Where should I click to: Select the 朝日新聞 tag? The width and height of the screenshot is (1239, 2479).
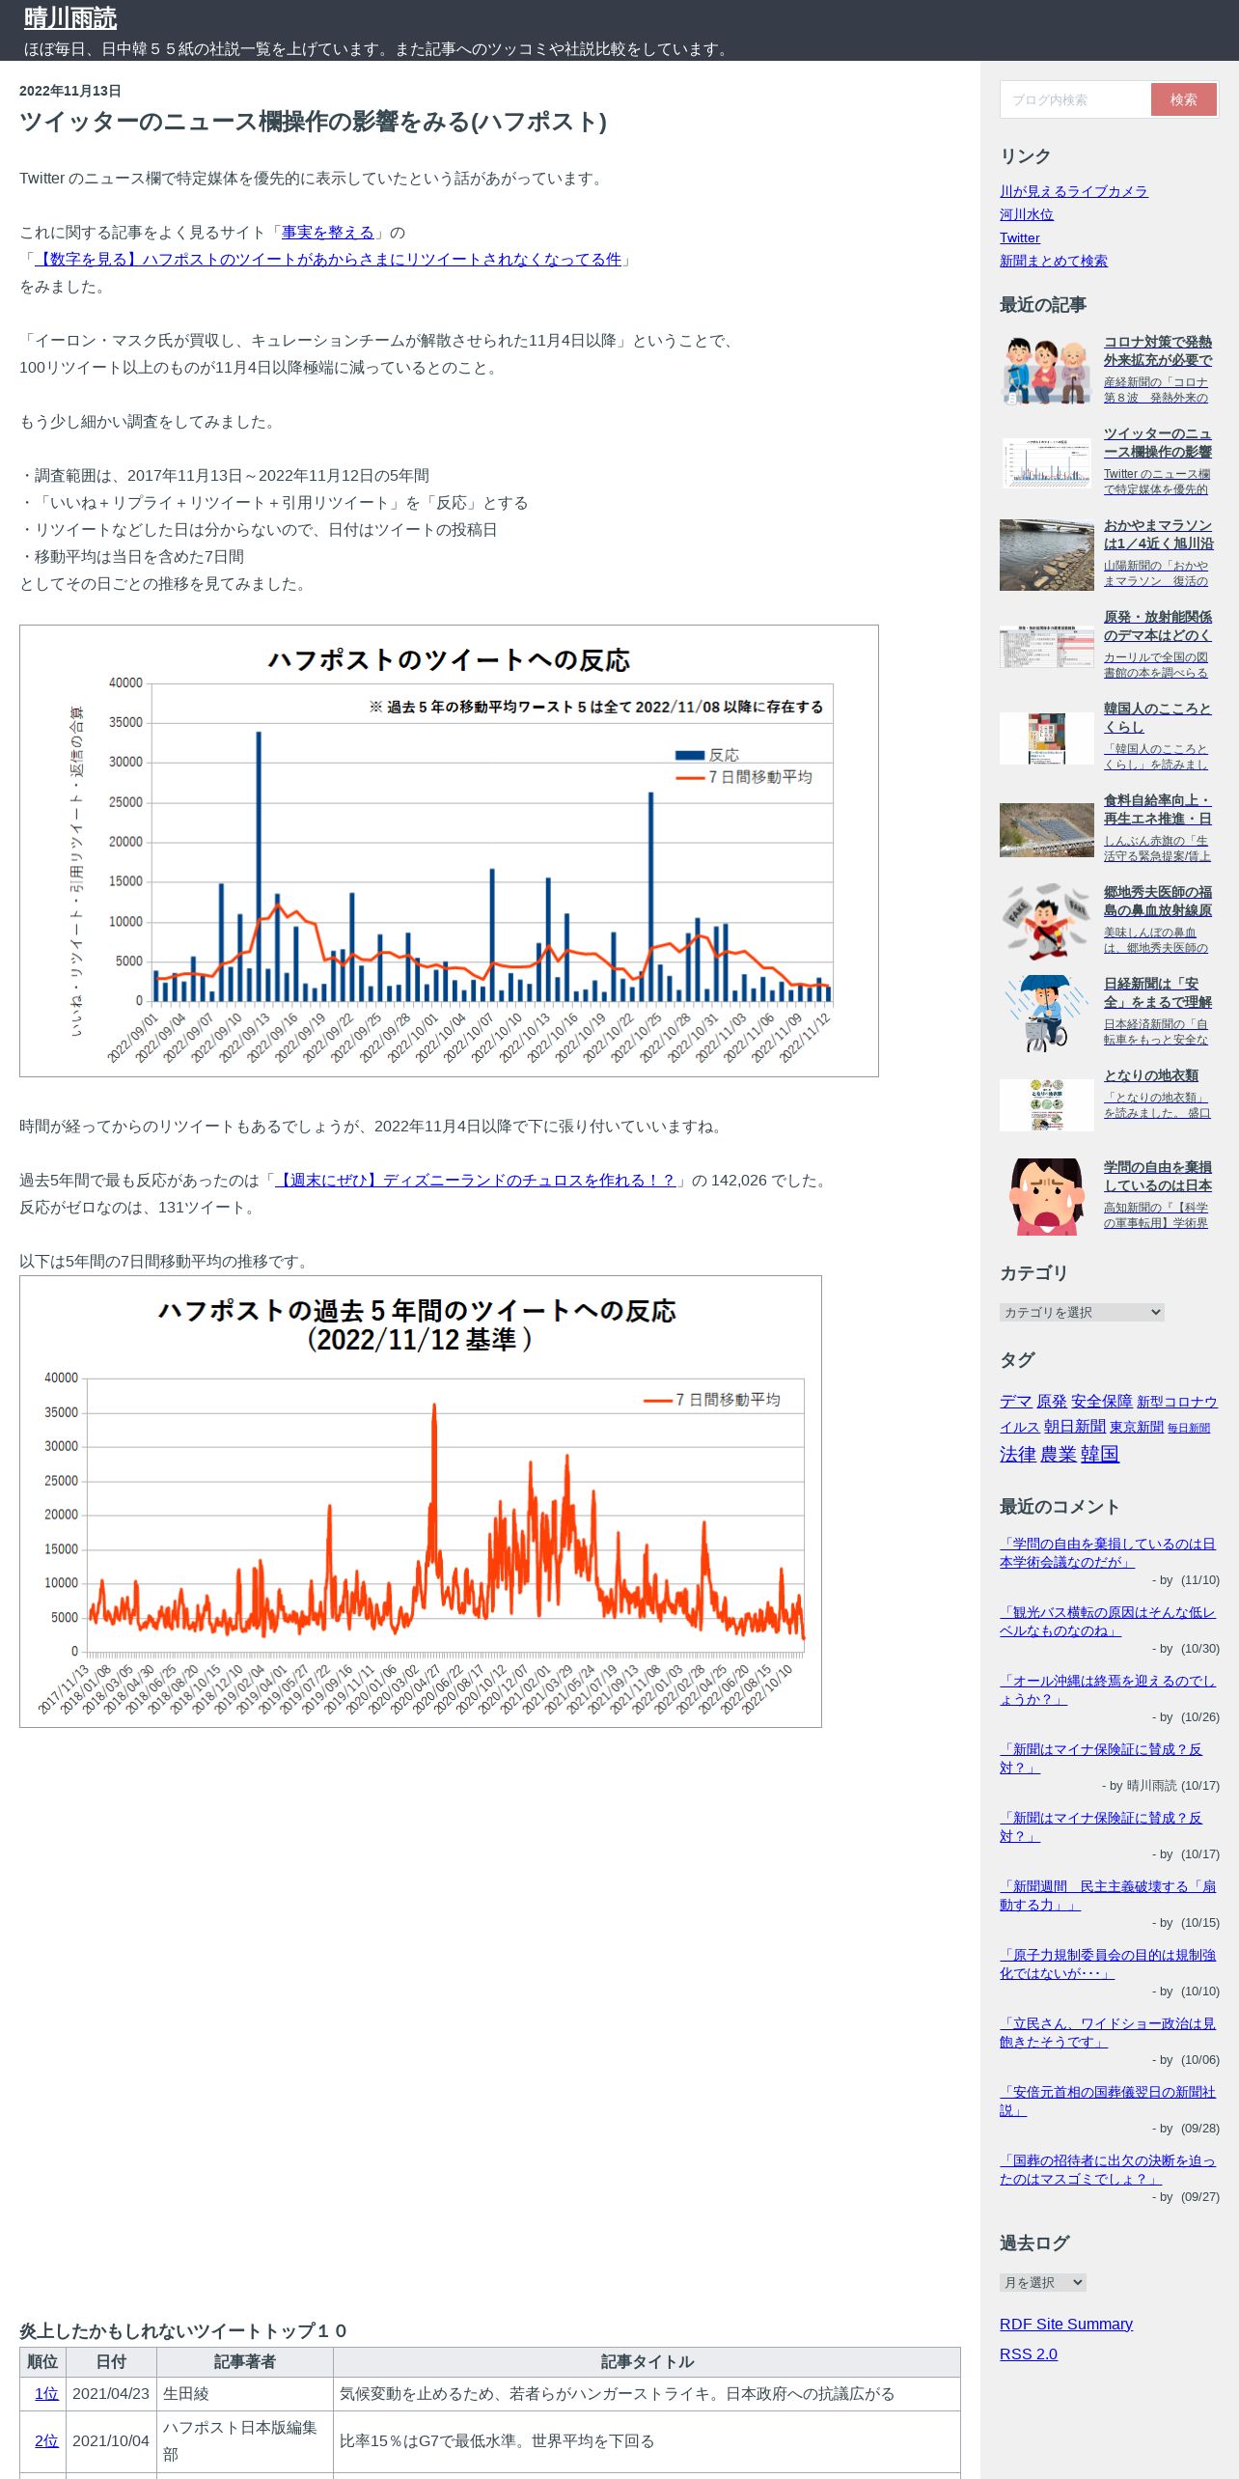pyautogui.click(x=1075, y=1426)
